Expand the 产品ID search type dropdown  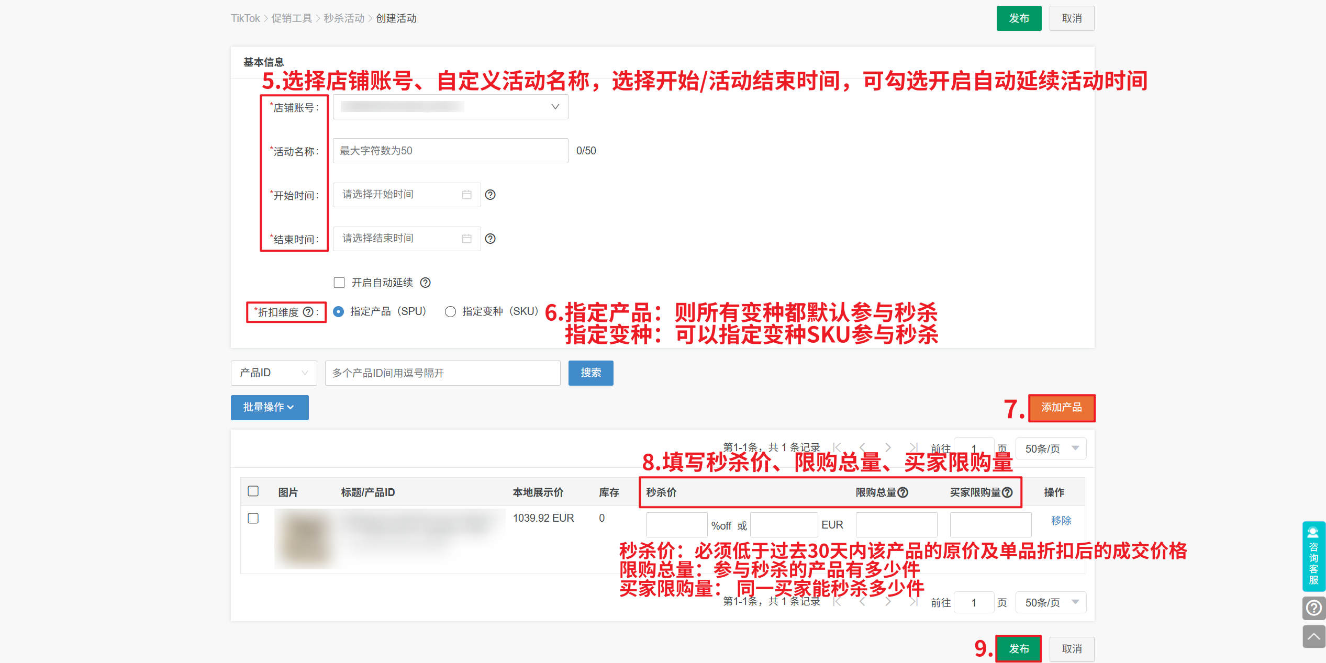tap(273, 373)
